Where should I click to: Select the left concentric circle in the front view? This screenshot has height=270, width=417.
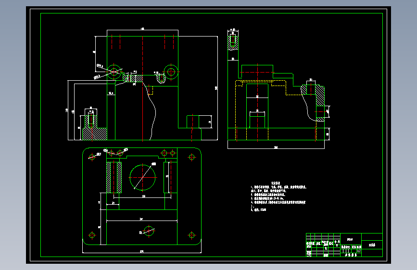click(x=114, y=72)
